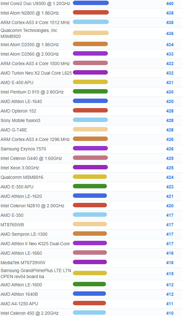Select Sony Mobile fusion3 name
This screenshot has height=316, width=182.
click(21, 120)
